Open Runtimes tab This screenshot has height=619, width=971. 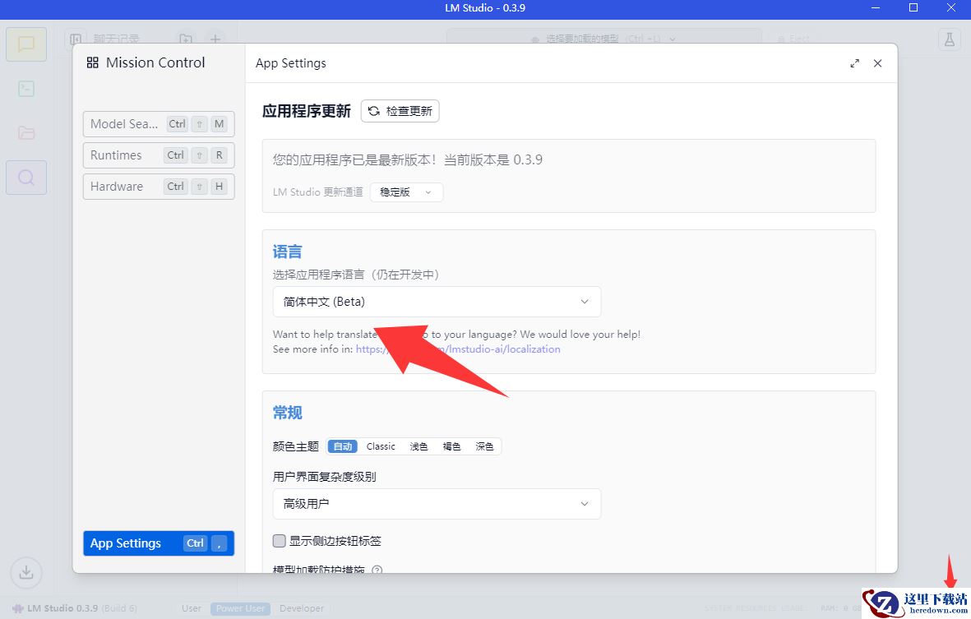[x=159, y=155]
